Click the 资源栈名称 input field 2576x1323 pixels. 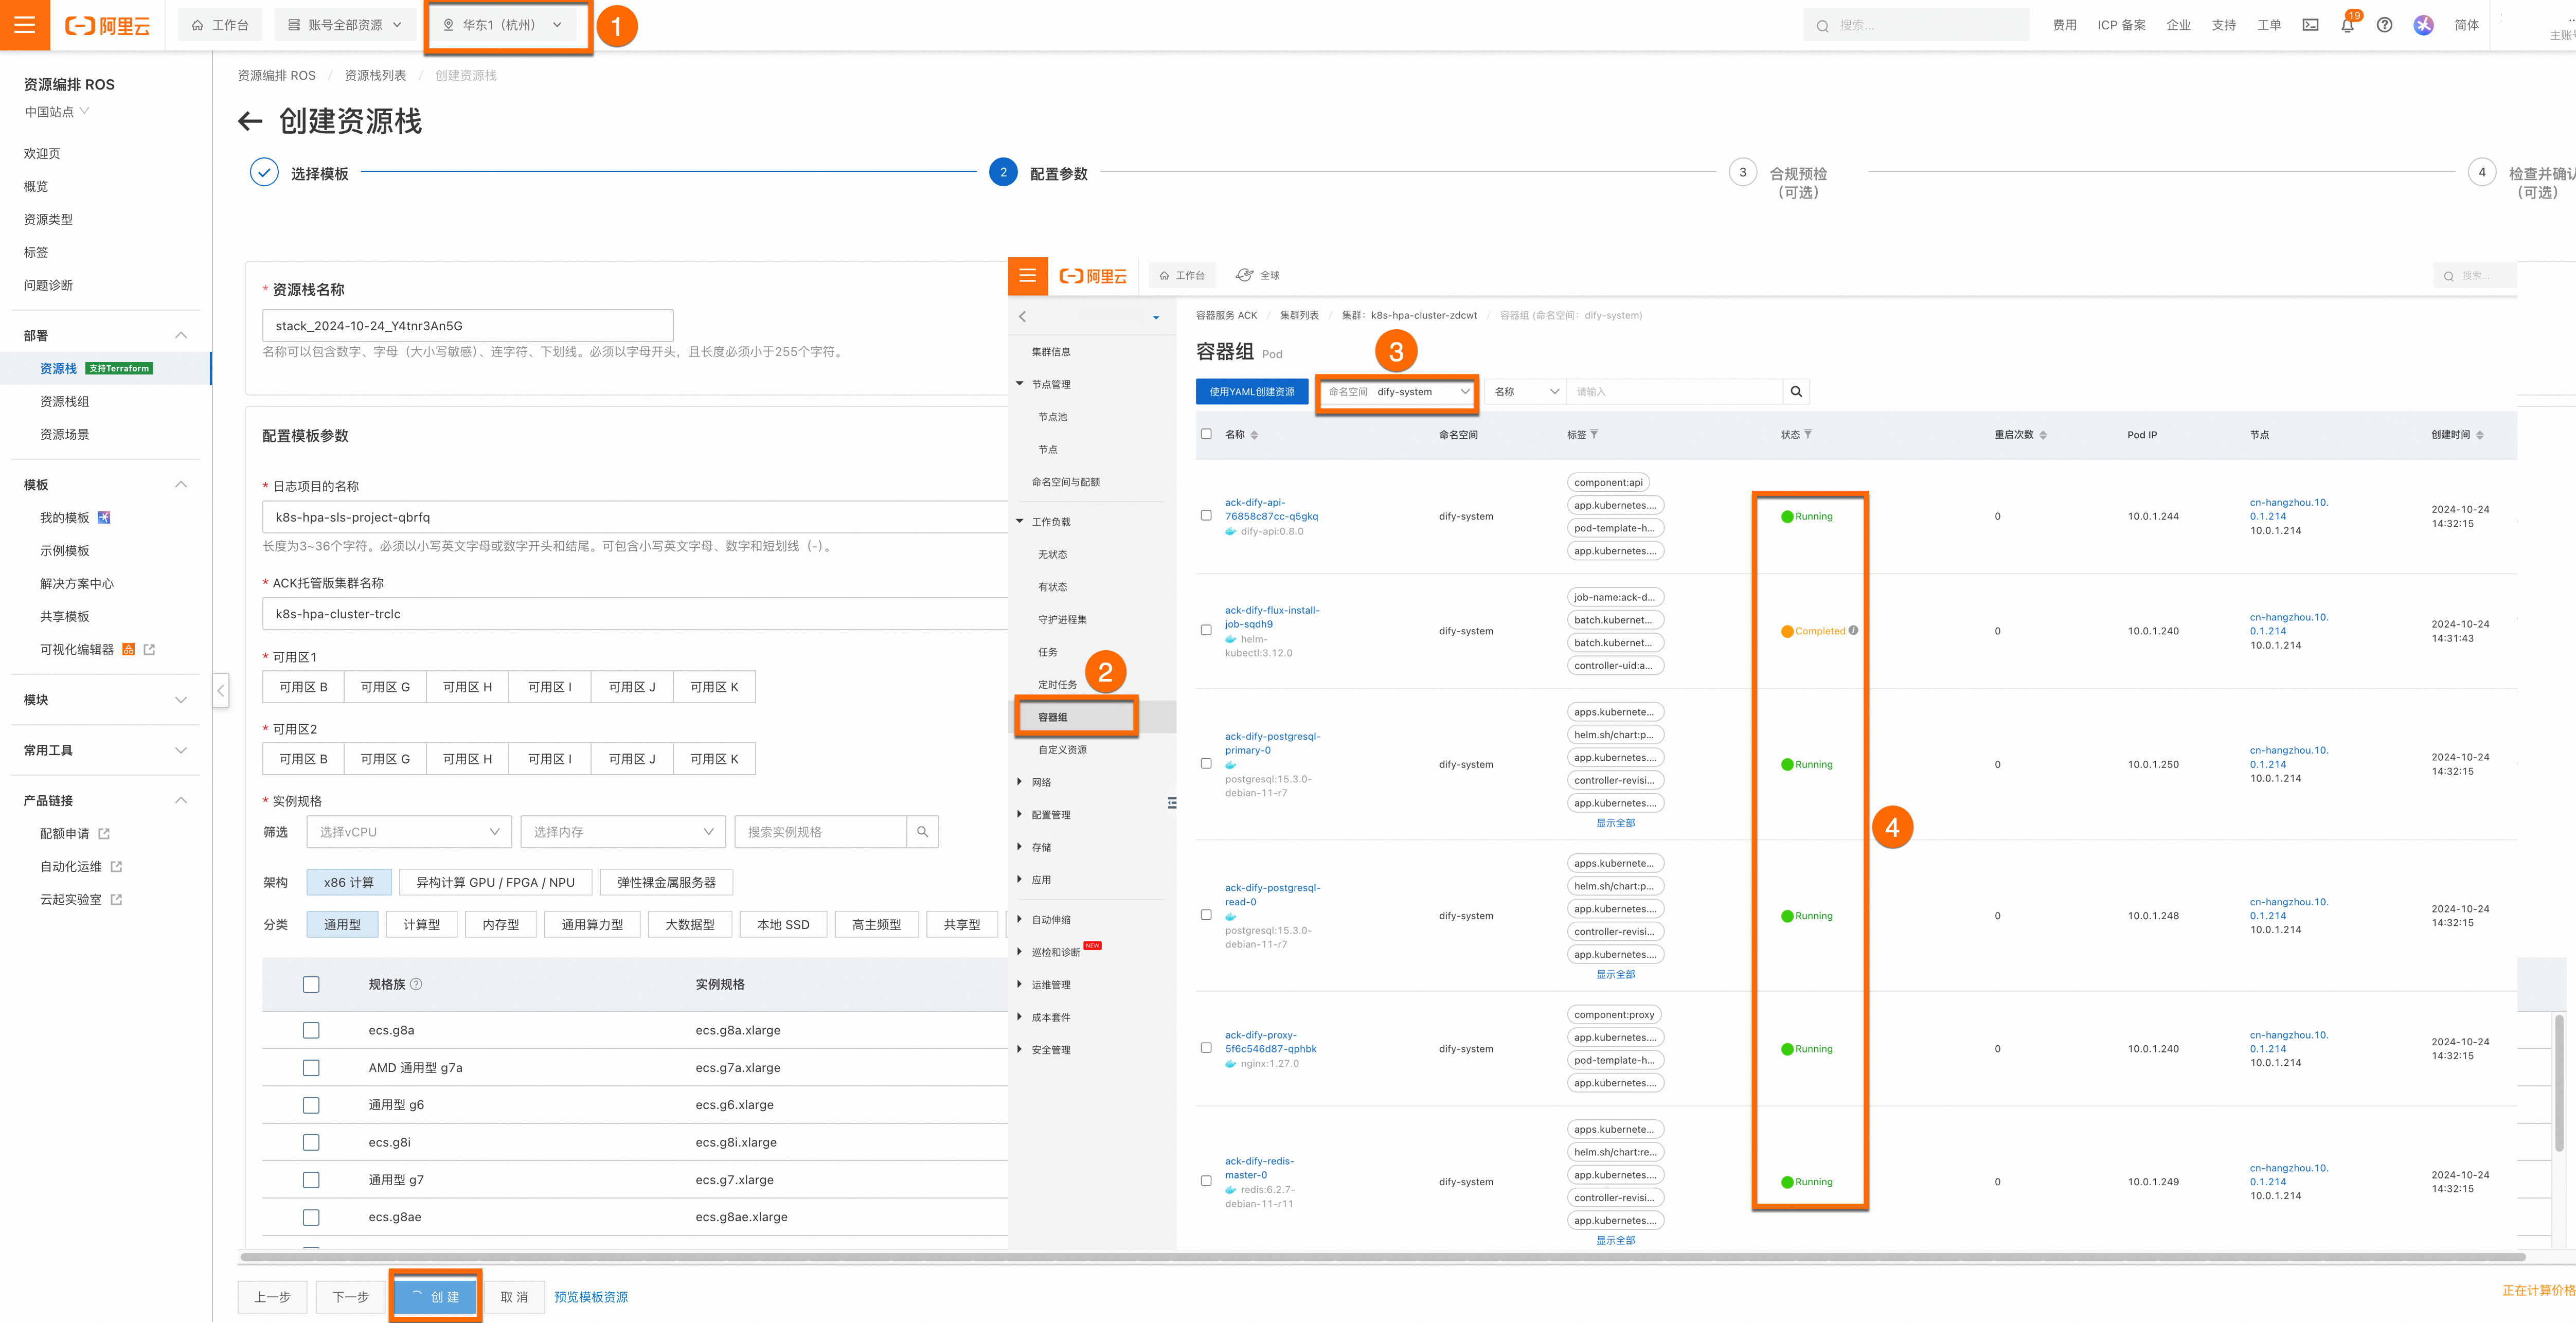pyautogui.click(x=467, y=326)
